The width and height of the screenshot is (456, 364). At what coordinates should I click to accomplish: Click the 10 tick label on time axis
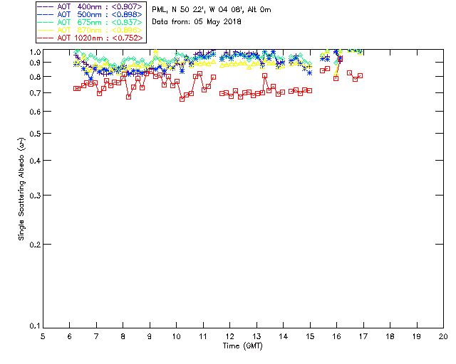(x=176, y=336)
